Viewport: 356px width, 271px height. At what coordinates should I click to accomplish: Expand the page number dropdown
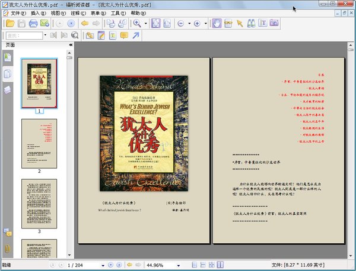102,264
